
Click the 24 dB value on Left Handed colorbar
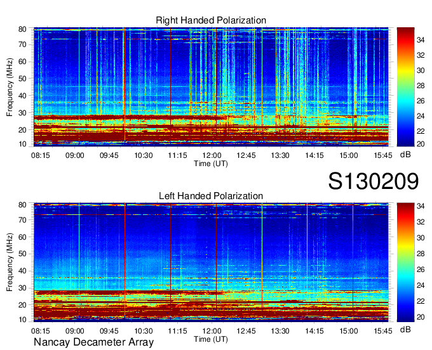tap(421, 285)
